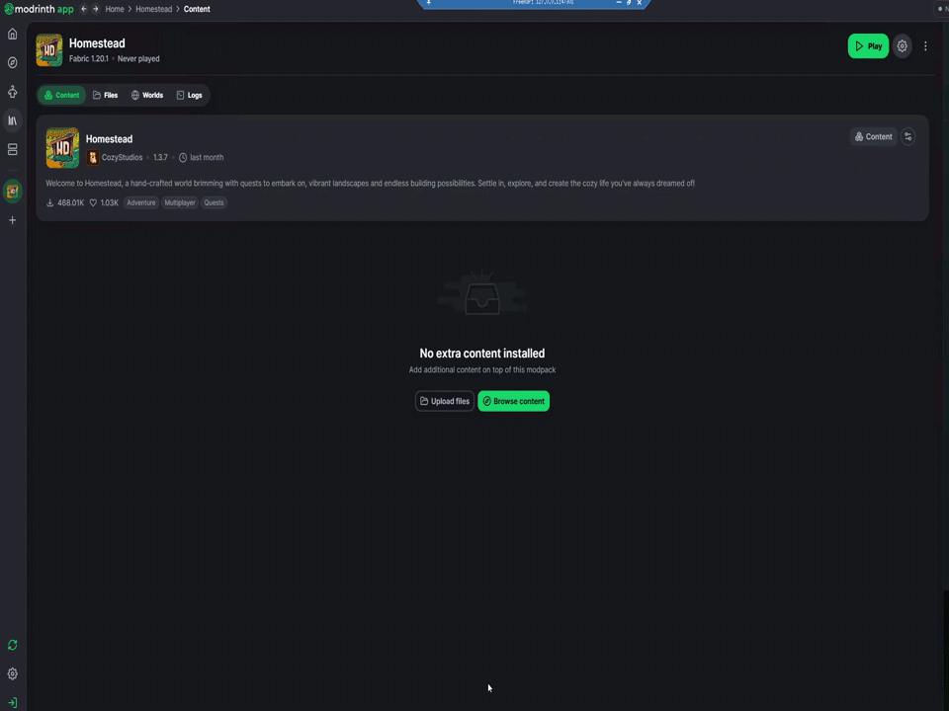Switch to the Content tab
Image resolution: width=949 pixels, height=711 pixels.
tap(61, 95)
